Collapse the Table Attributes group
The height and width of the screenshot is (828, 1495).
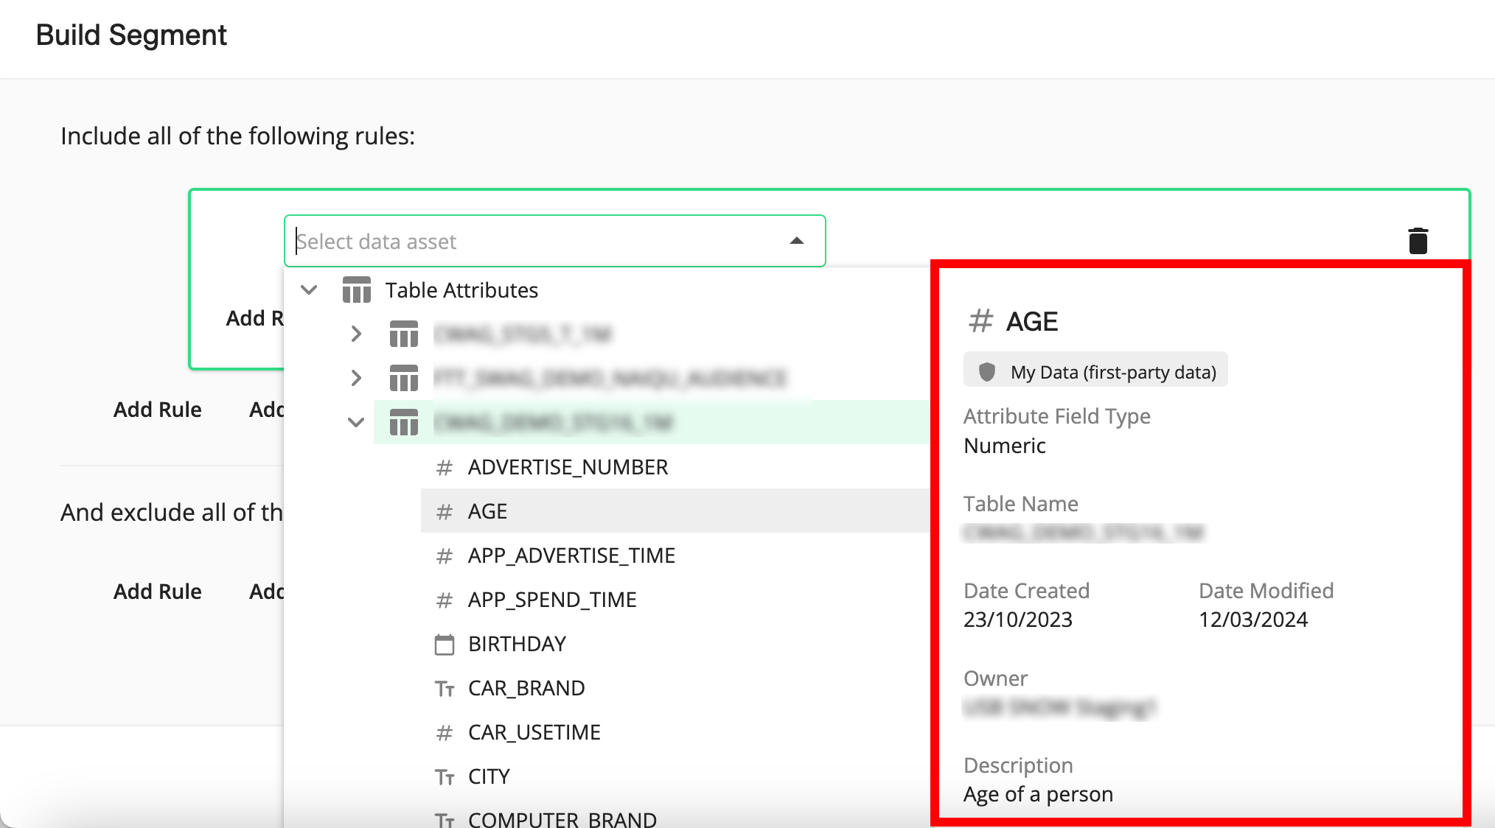[x=310, y=290]
